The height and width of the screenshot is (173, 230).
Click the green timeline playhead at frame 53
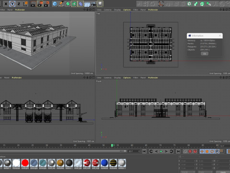112,145
